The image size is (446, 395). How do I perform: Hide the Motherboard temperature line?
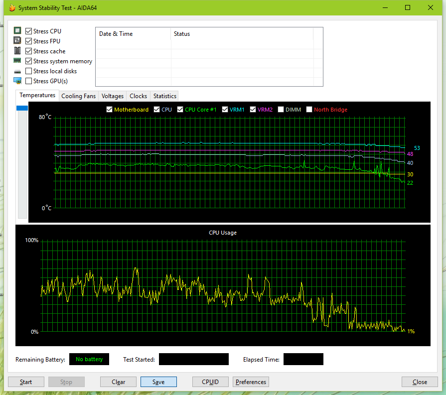tap(109, 110)
